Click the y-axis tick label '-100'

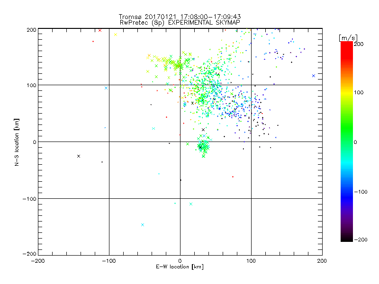29,199
